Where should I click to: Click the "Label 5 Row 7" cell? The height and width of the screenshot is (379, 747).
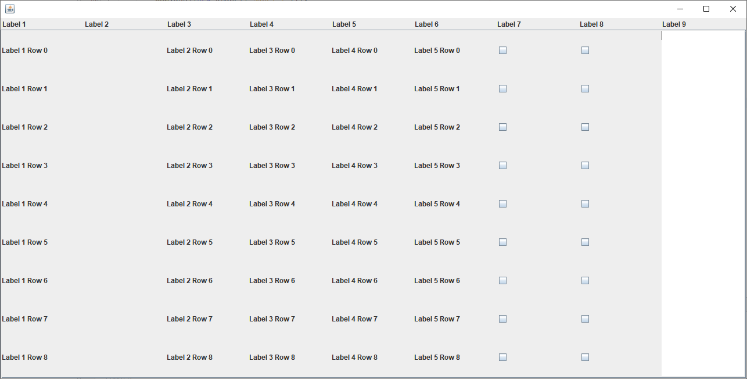[437, 319]
